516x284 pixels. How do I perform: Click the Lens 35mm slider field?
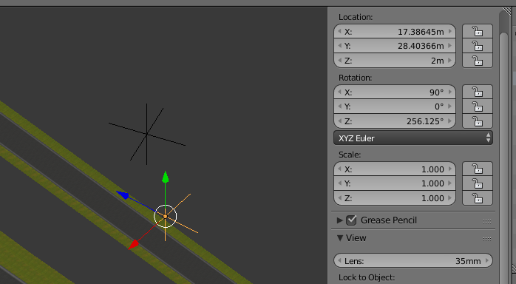[413, 260]
